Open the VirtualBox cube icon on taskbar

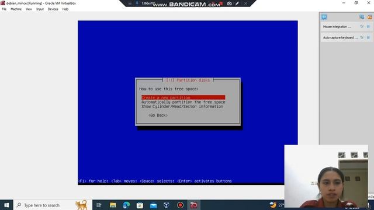pos(167,205)
